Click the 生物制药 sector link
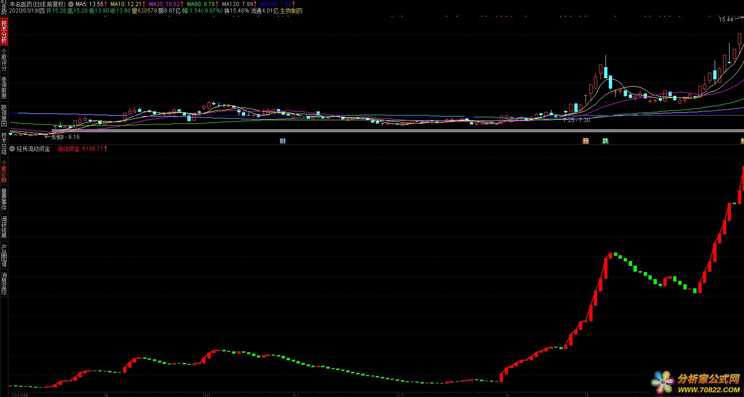The height and width of the screenshot is (397, 744). tap(291, 11)
